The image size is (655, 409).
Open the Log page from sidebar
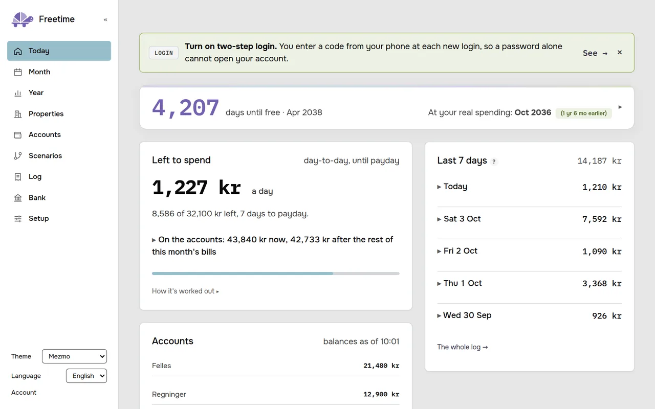[59, 177]
